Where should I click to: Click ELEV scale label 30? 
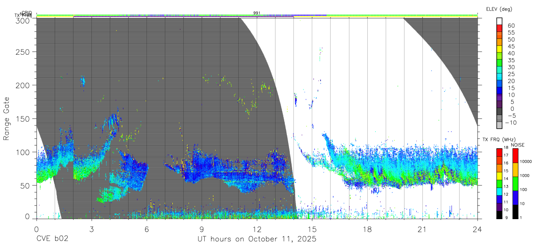pos(511,67)
